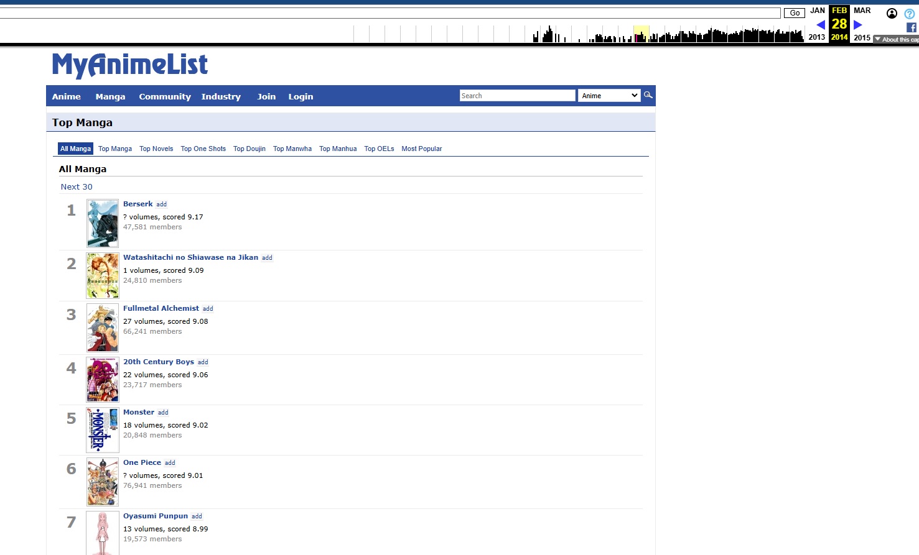Click the Fullmetal Alchemist cover thumbnail

pyautogui.click(x=103, y=328)
